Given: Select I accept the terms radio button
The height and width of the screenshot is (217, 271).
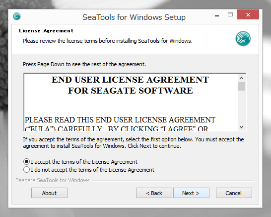Looking at the screenshot, I should 26,162.
